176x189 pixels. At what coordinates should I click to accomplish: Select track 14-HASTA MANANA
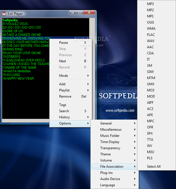coord(16,71)
